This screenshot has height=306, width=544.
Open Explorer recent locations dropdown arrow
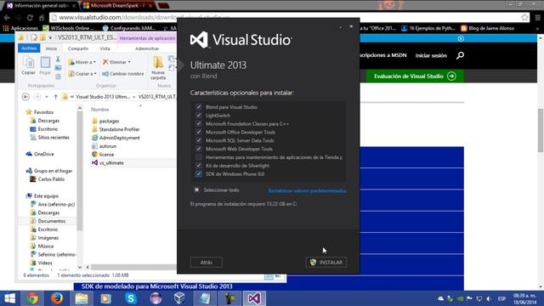47,97
